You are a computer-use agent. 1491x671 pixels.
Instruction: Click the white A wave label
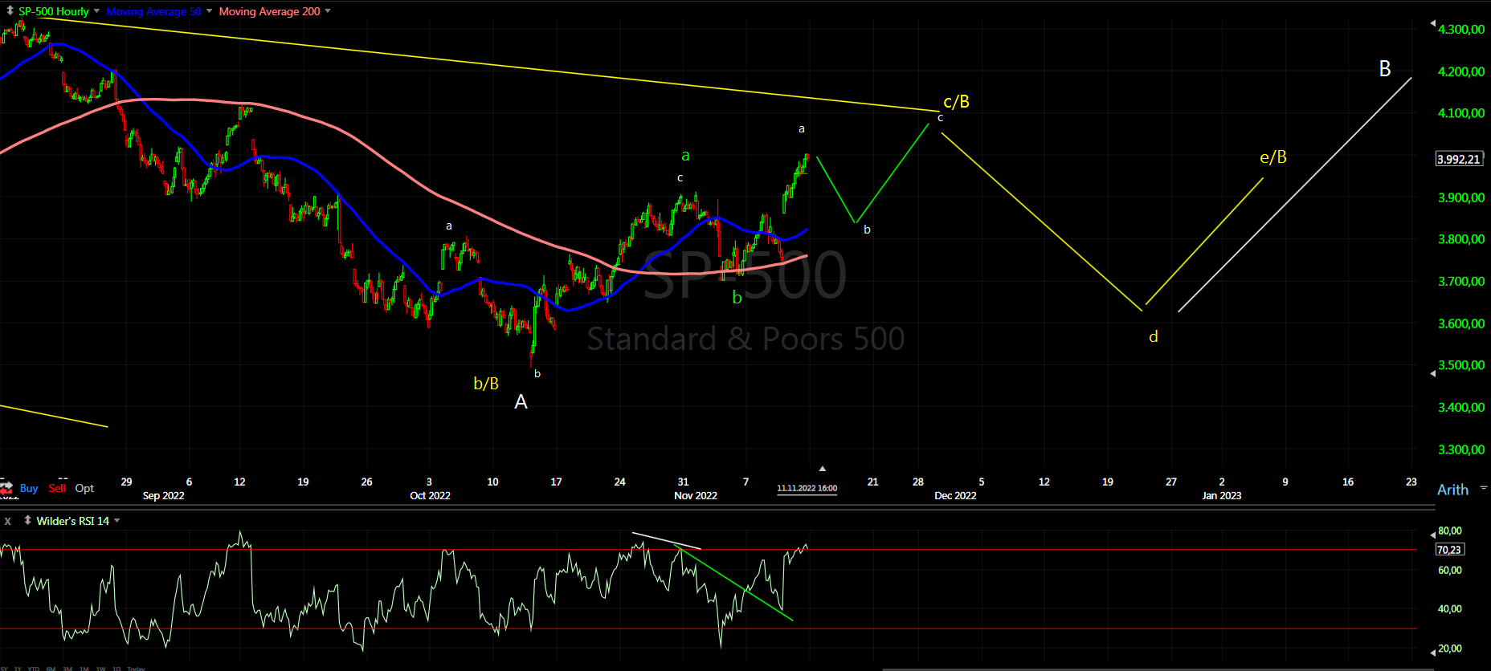point(521,402)
